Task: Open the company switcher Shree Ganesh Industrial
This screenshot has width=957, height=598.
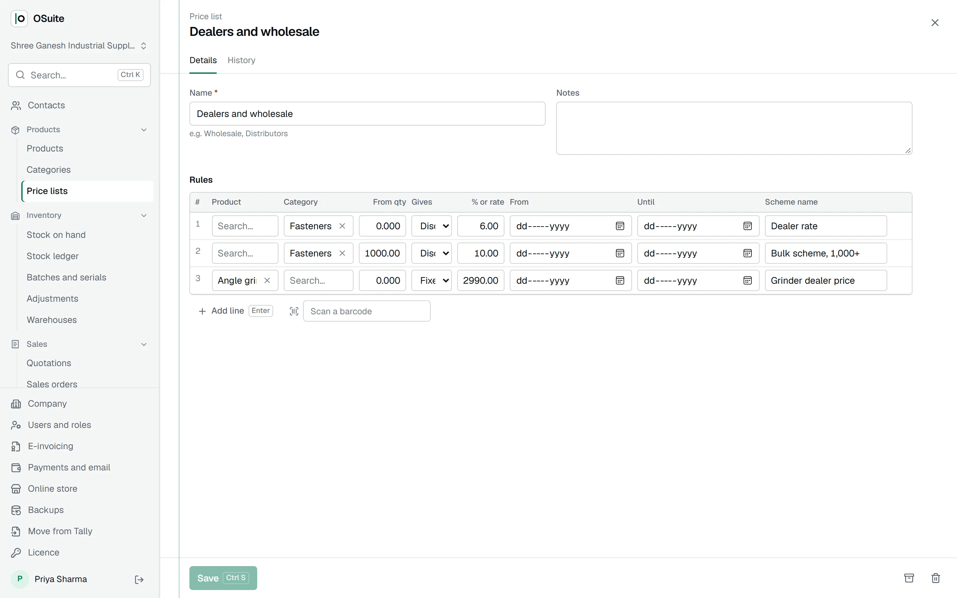Action: pyautogui.click(x=79, y=46)
